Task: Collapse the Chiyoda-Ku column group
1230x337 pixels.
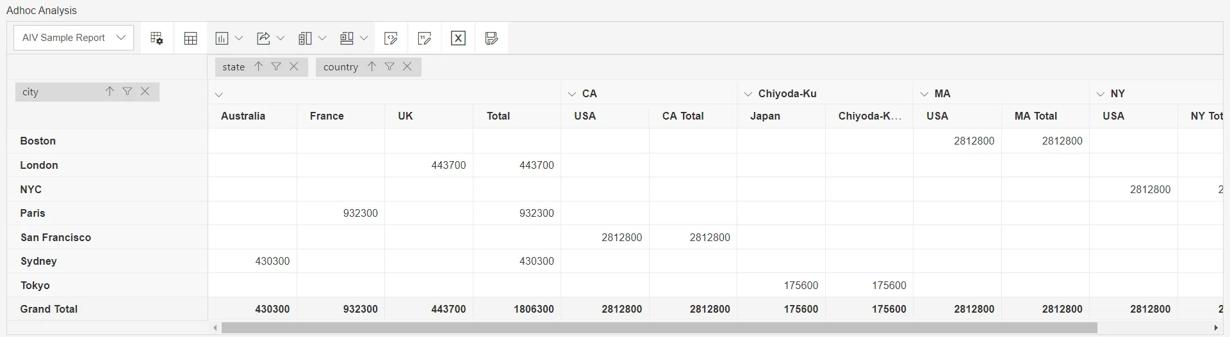Action: (x=748, y=94)
